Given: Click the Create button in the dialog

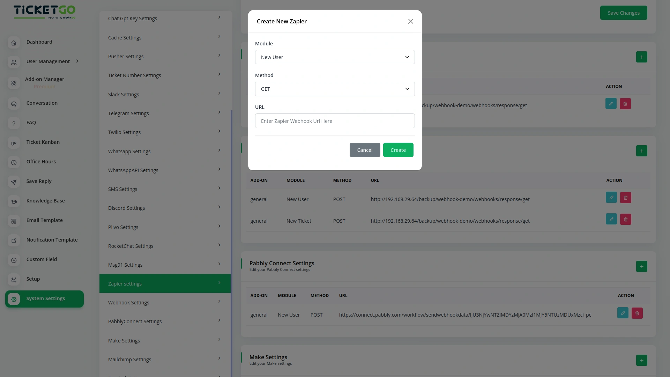Looking at the screenshot, I should click(x=398, y=150).
